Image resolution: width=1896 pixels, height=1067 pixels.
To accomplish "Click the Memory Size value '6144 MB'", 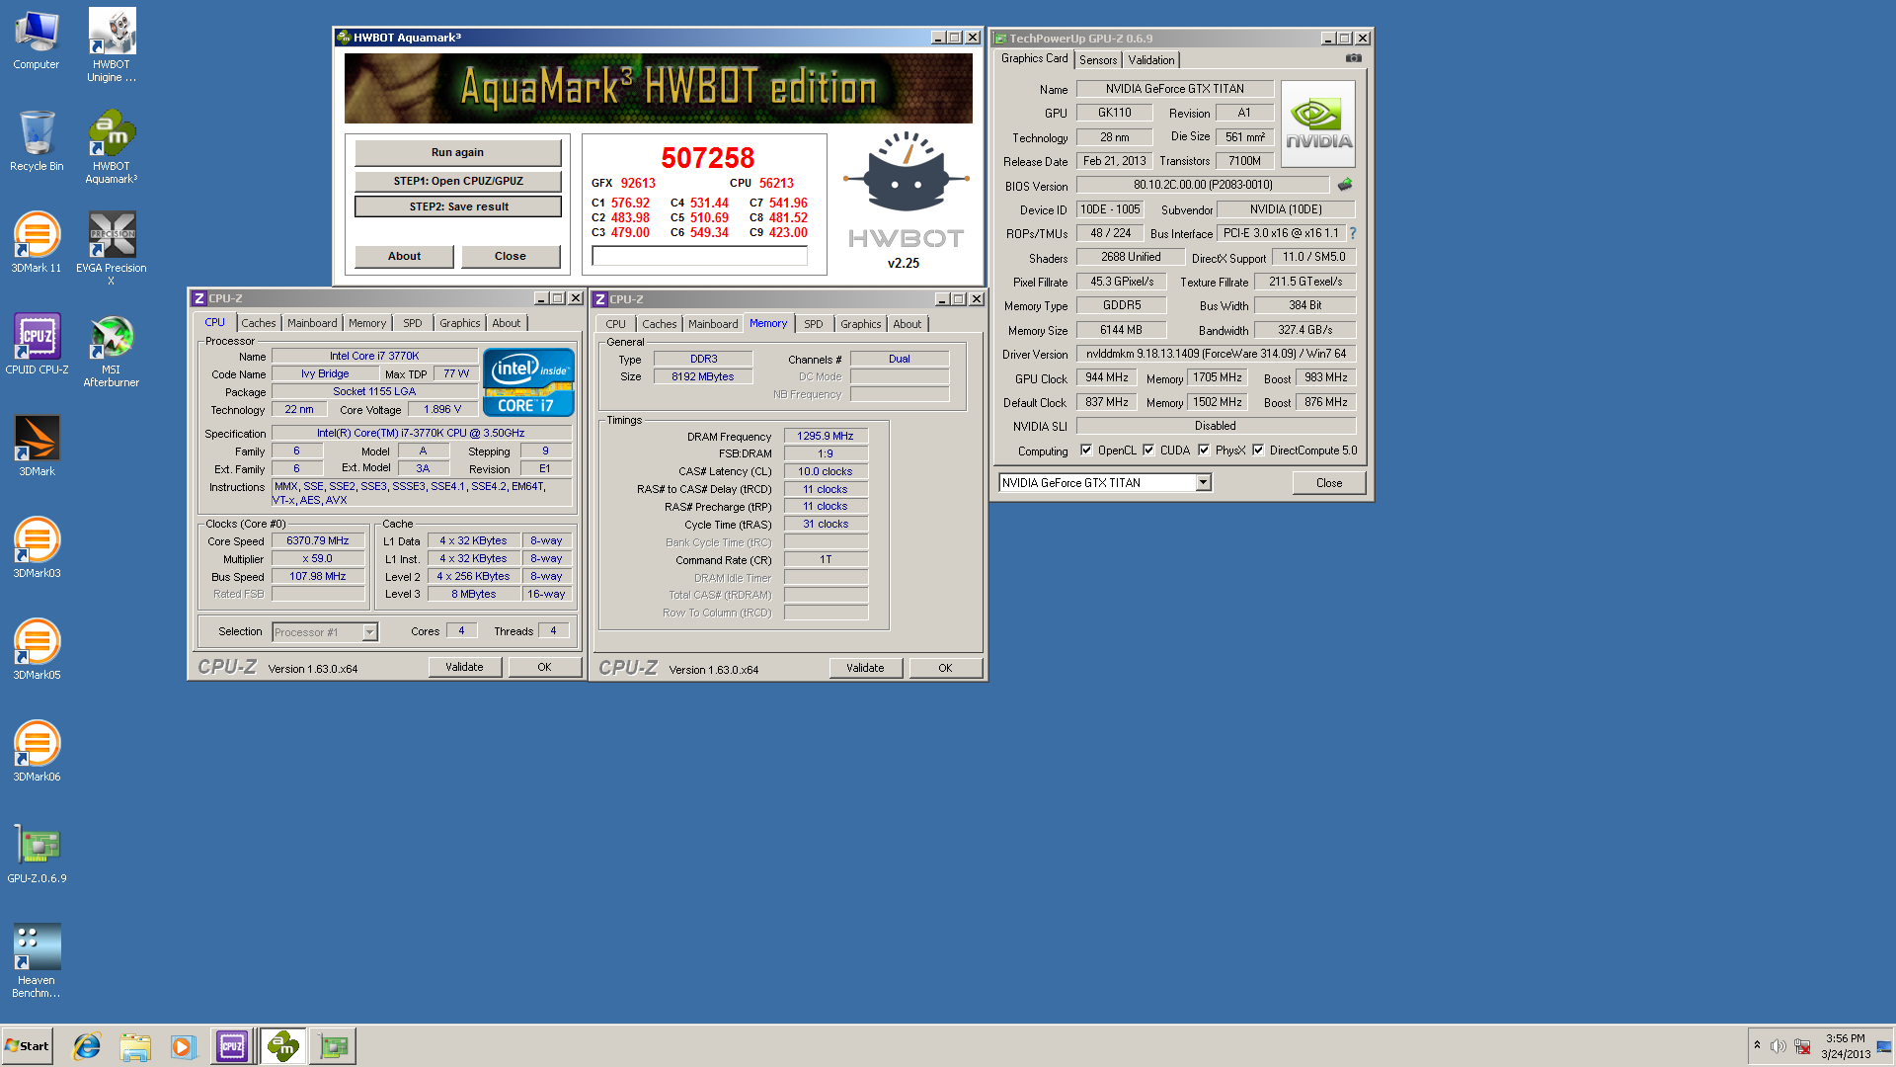I will pos(1121,330).
